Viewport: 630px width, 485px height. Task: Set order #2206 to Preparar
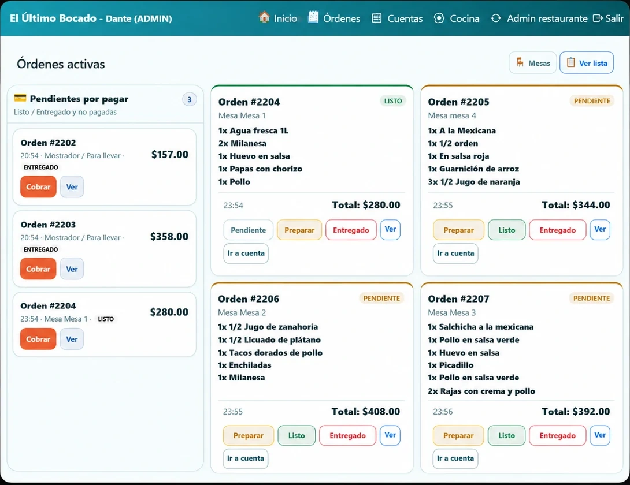(x=249, y=435)
